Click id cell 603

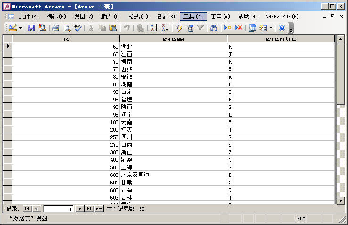[66, 198]
